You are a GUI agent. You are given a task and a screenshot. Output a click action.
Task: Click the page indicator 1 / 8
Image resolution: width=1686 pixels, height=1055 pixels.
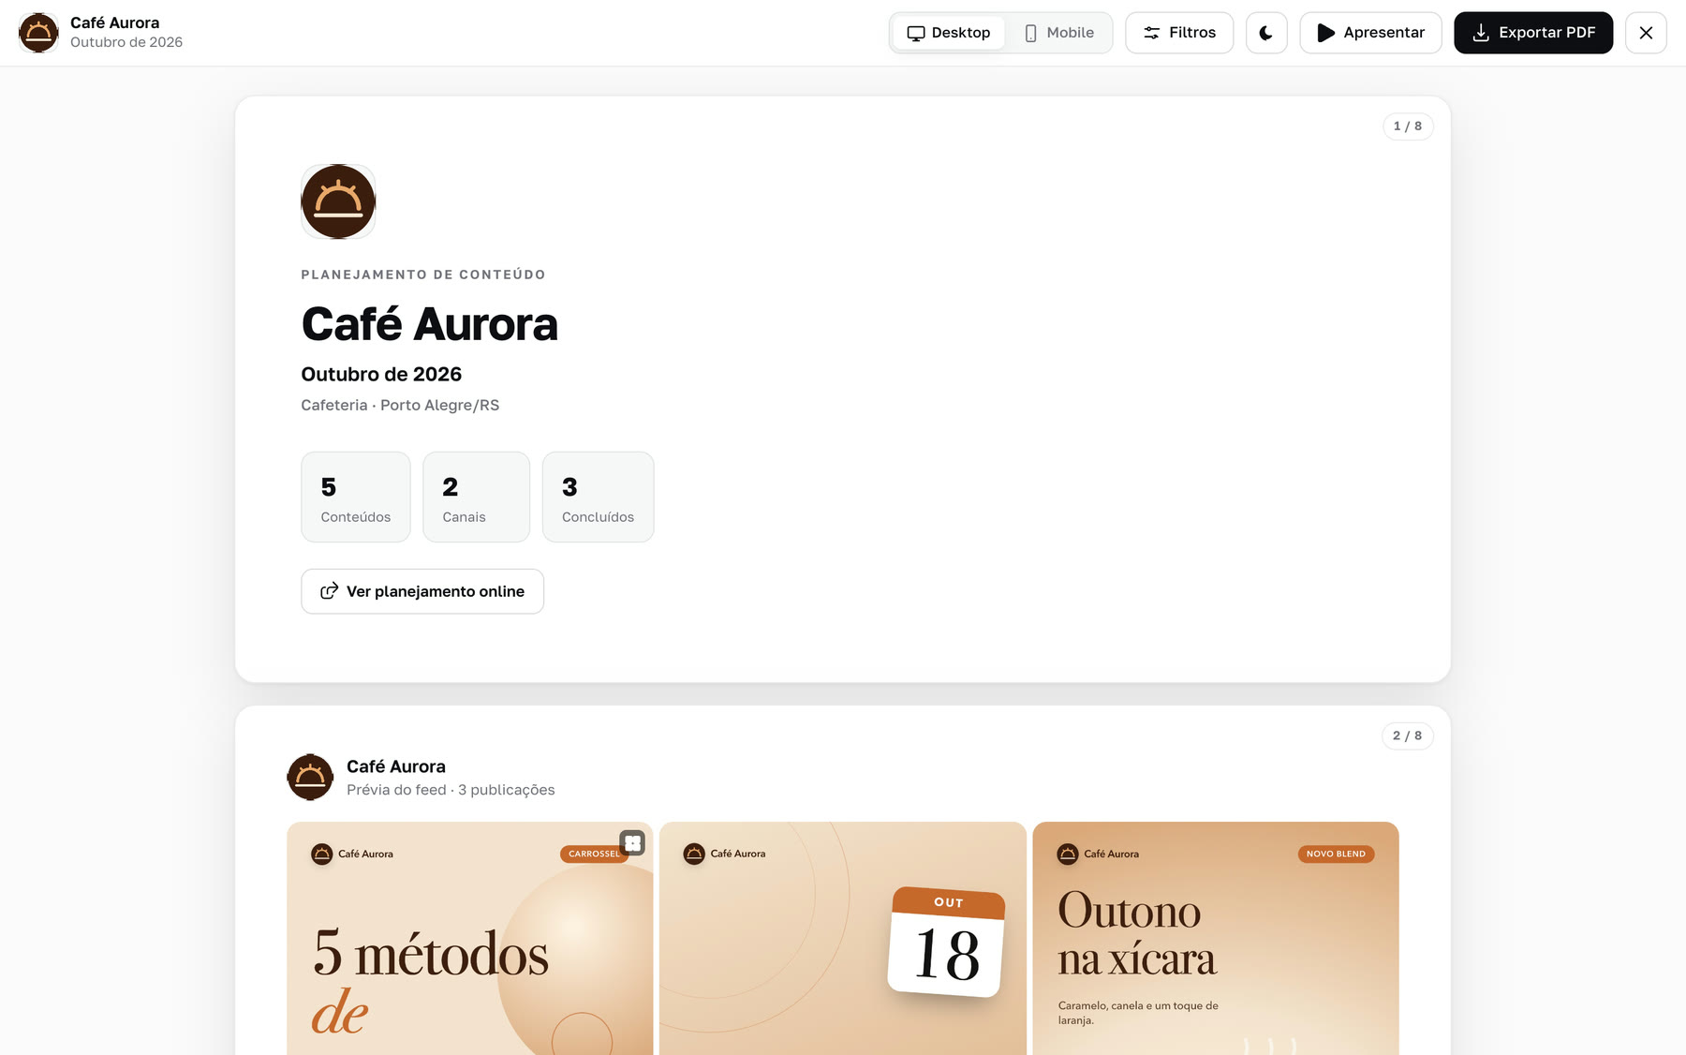[1408, 126]
